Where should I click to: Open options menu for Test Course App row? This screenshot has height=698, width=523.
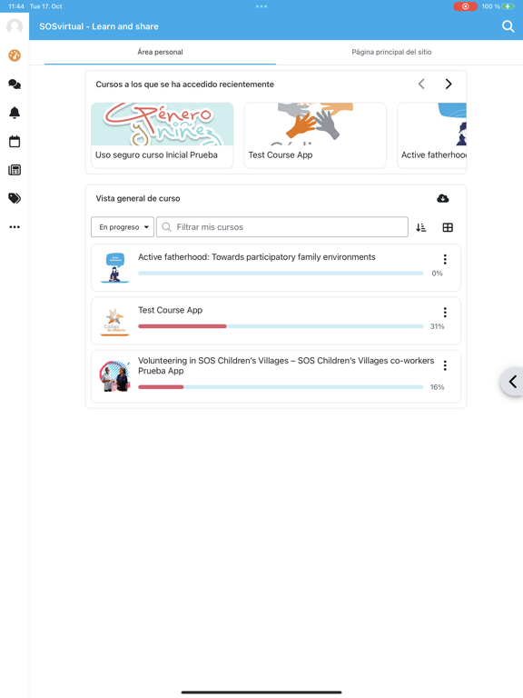445,313
